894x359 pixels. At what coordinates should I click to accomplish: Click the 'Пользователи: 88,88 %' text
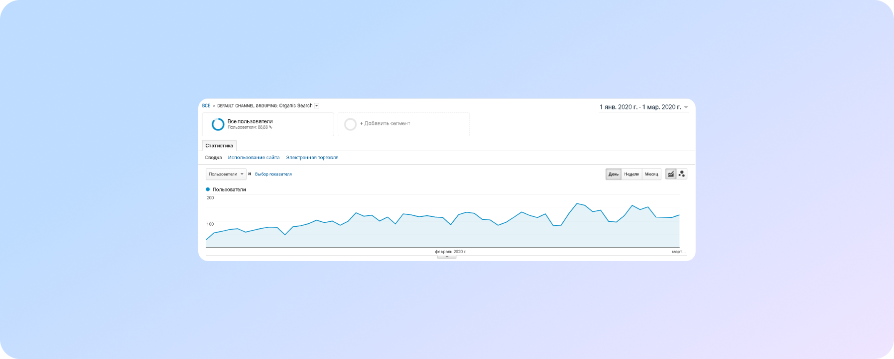[x=250, y=127]
